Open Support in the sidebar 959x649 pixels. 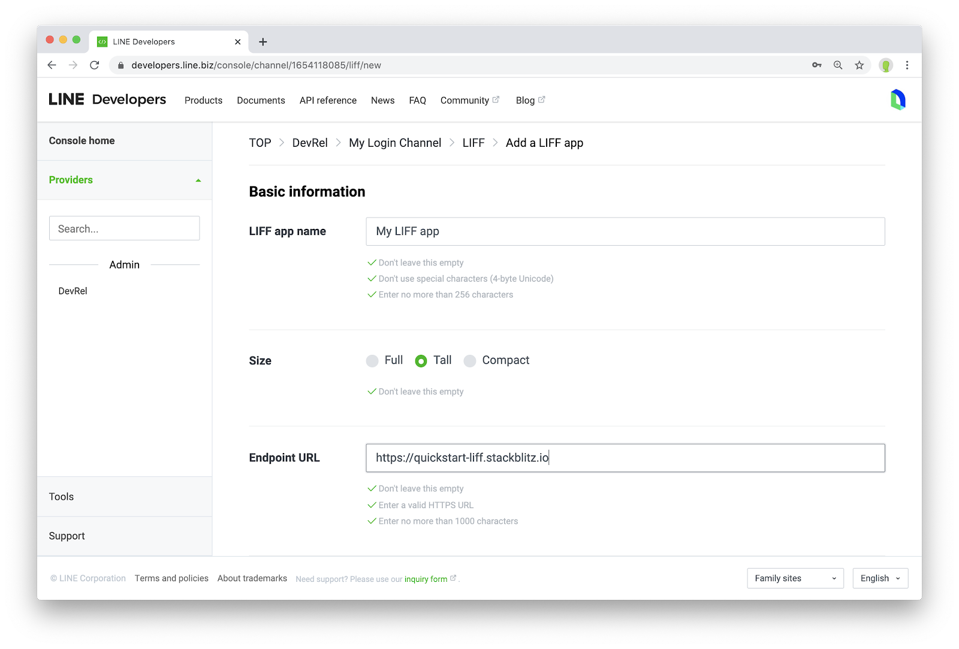(x=67, y=536)
